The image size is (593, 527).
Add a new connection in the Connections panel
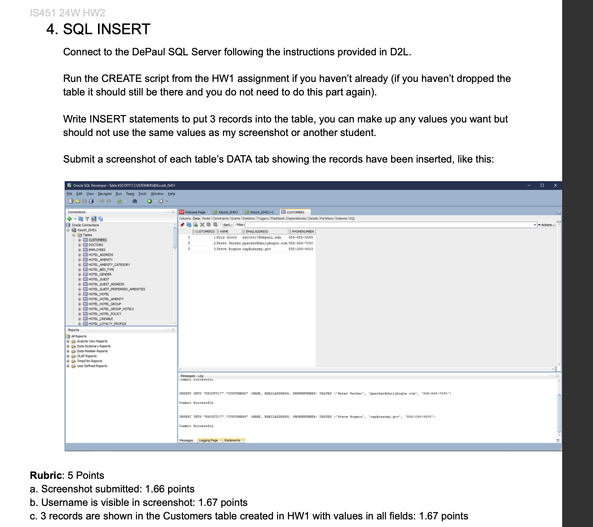click(69, 218)
